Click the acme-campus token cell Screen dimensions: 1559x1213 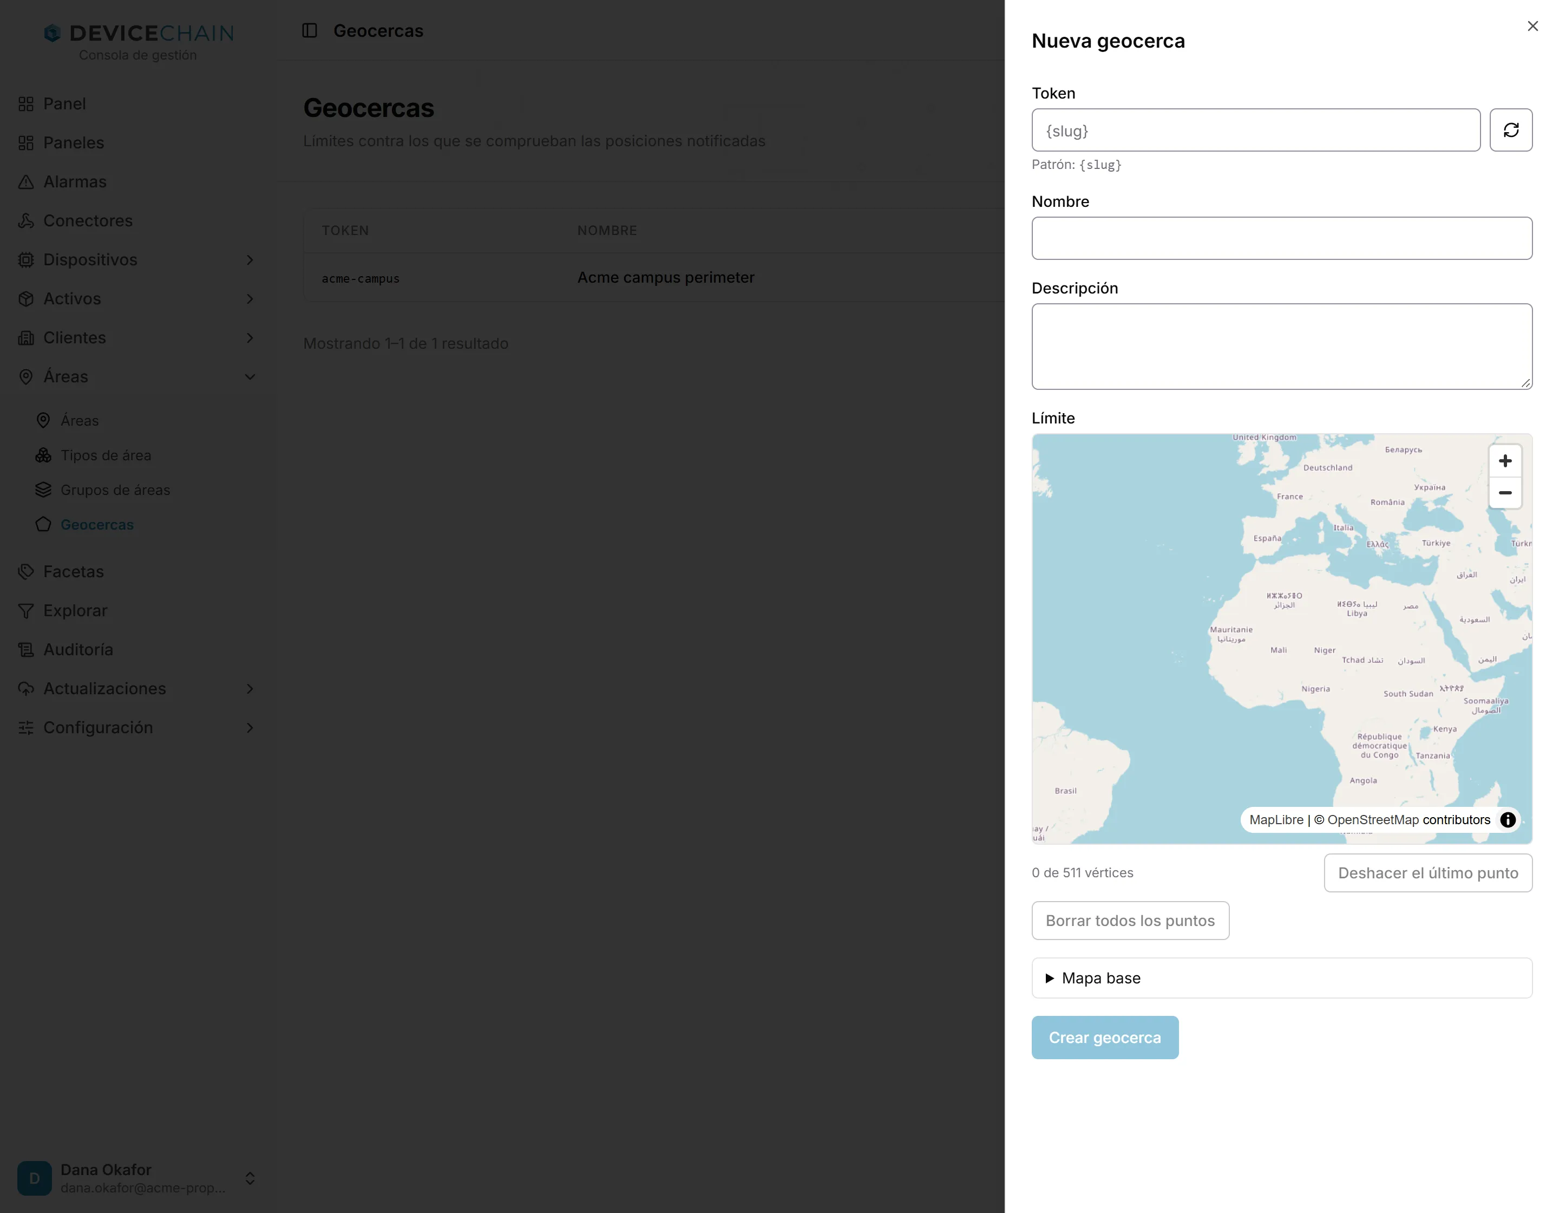pos(361,278)
